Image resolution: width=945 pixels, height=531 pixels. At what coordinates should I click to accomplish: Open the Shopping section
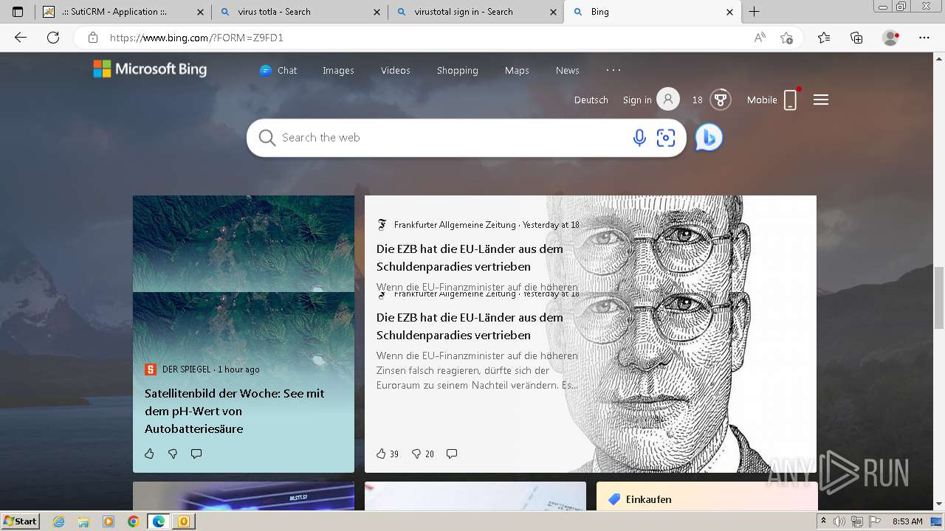[x=458, y=70]
